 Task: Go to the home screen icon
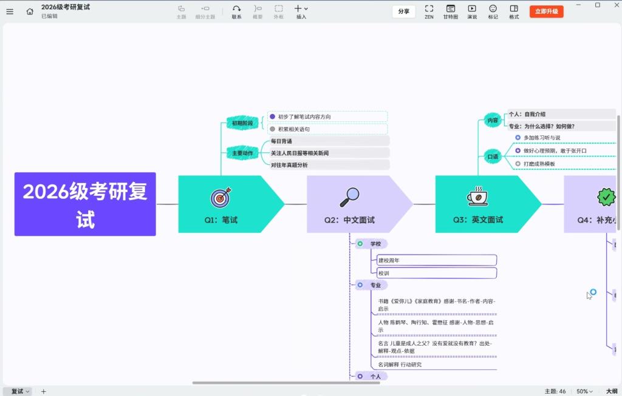30,11
